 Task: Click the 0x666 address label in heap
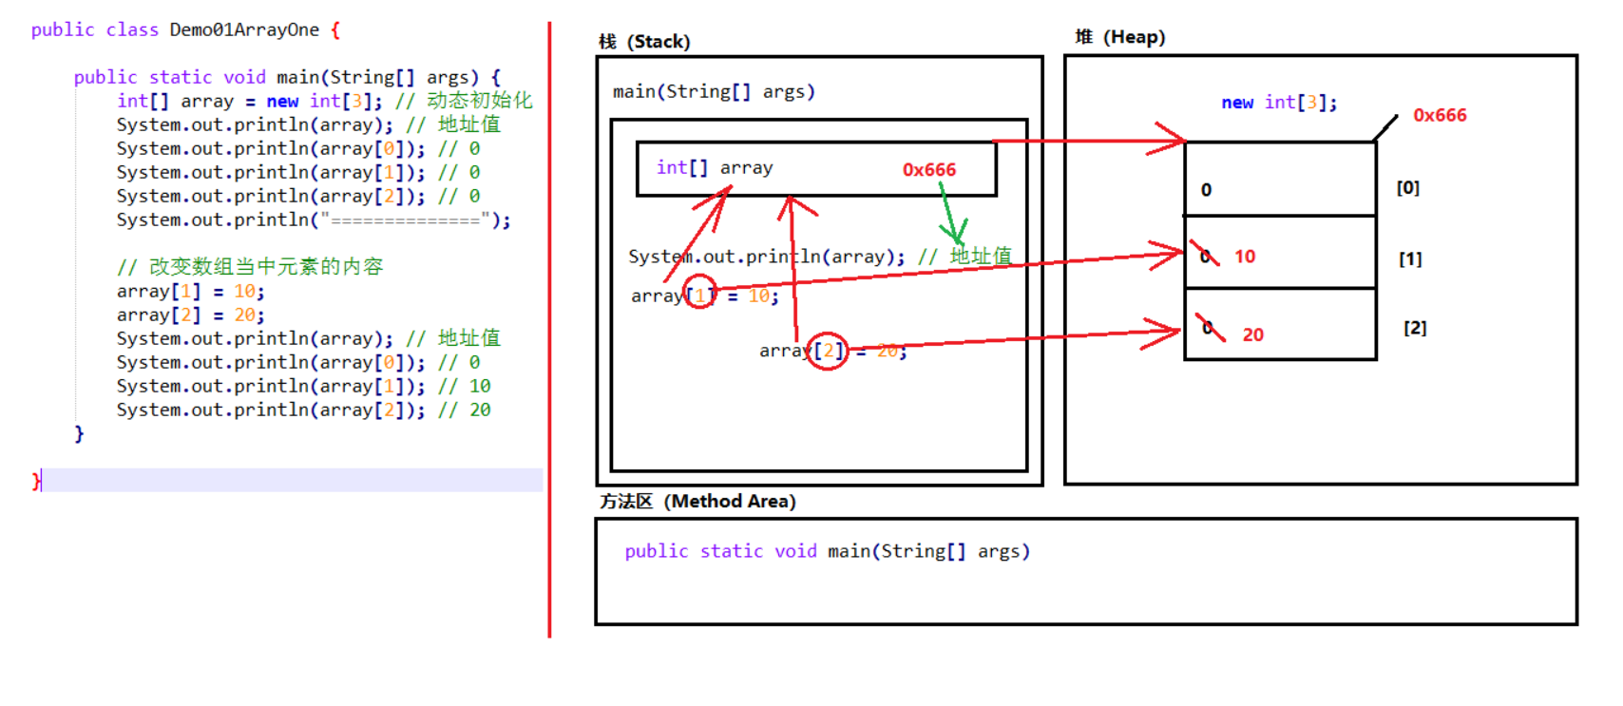(1440, 115)
